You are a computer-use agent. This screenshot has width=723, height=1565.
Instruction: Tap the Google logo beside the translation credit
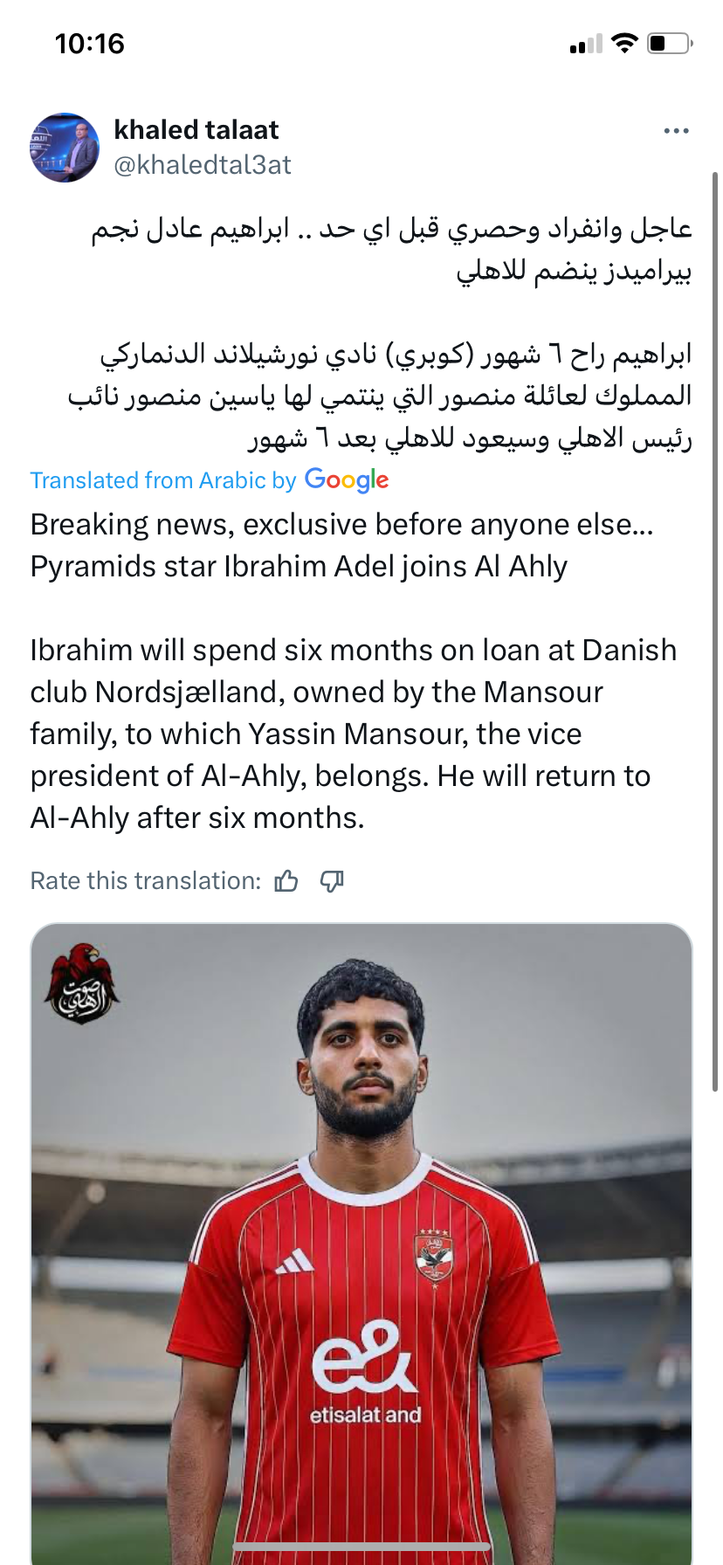[x=347, y=480]
